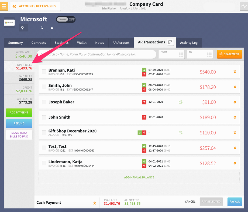Open the TO date calendar grid icon
The image size is (248, 212).
tap(209, 55)
